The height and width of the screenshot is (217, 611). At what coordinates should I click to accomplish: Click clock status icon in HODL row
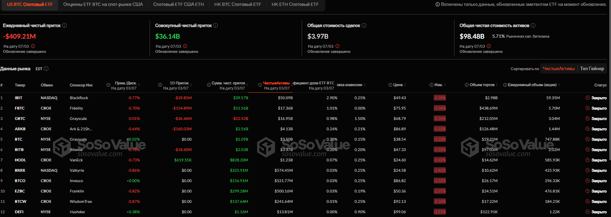[587, 160]
